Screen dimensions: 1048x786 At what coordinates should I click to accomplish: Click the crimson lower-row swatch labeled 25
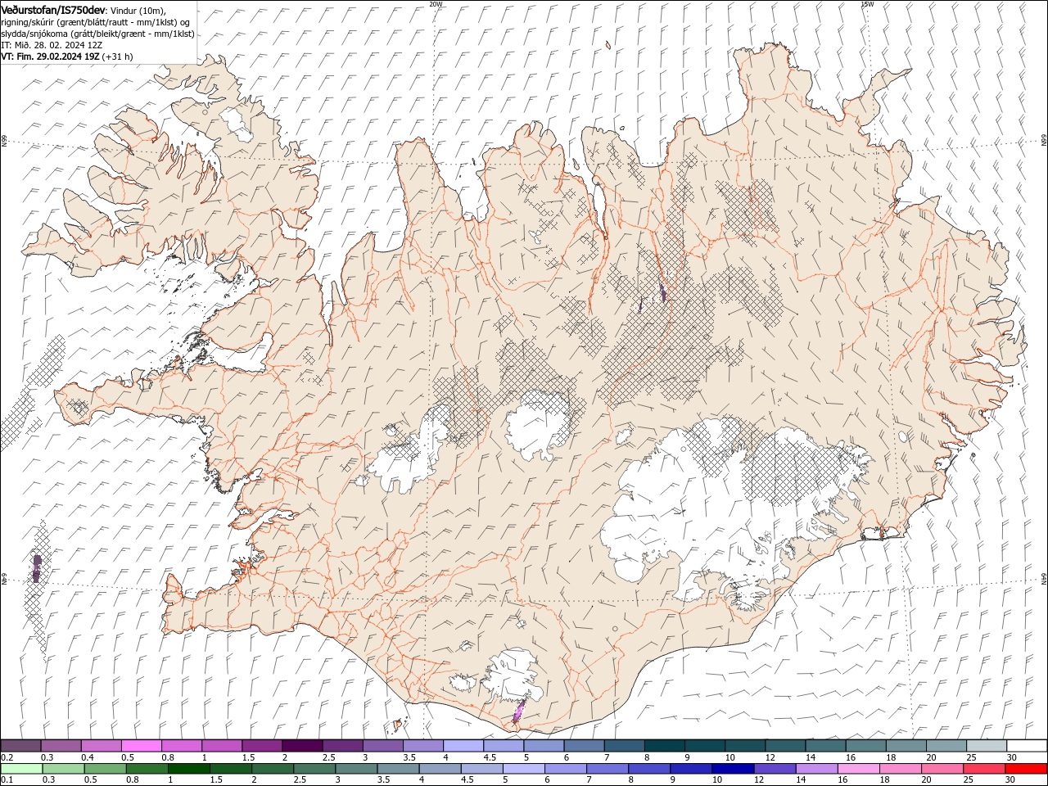pyautogui.click(x=984, y=769)
